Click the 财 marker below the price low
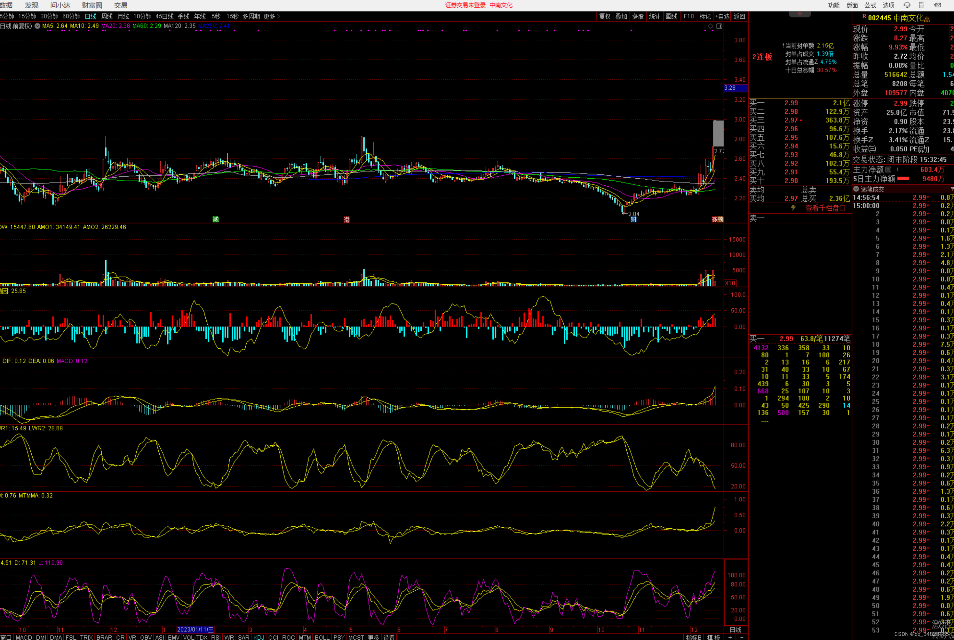The height and width of the screenshot is (640, 954). [633, 220]
